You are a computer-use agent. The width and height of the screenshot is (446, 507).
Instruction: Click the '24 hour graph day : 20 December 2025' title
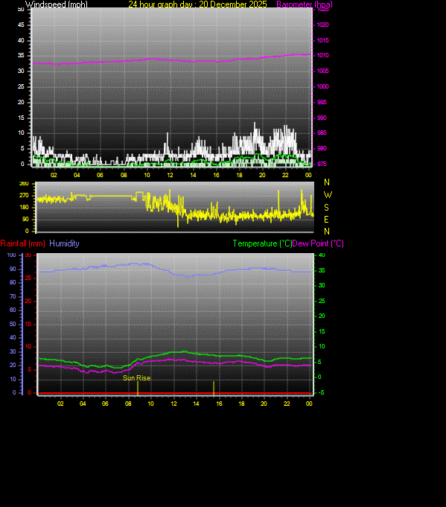[x=197, y=4]
